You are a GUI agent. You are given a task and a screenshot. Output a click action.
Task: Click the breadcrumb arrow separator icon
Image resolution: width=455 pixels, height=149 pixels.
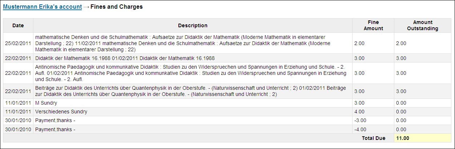pyautogui.click(x=86, y=7)
